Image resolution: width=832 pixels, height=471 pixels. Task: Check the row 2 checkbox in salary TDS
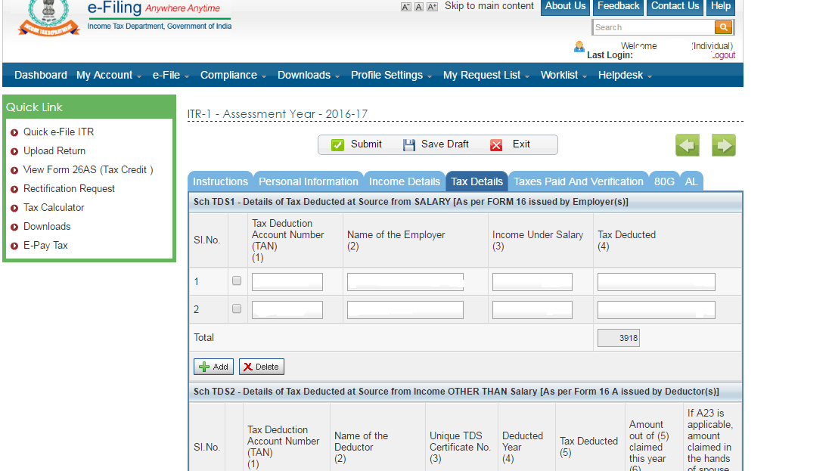point(237,308)
